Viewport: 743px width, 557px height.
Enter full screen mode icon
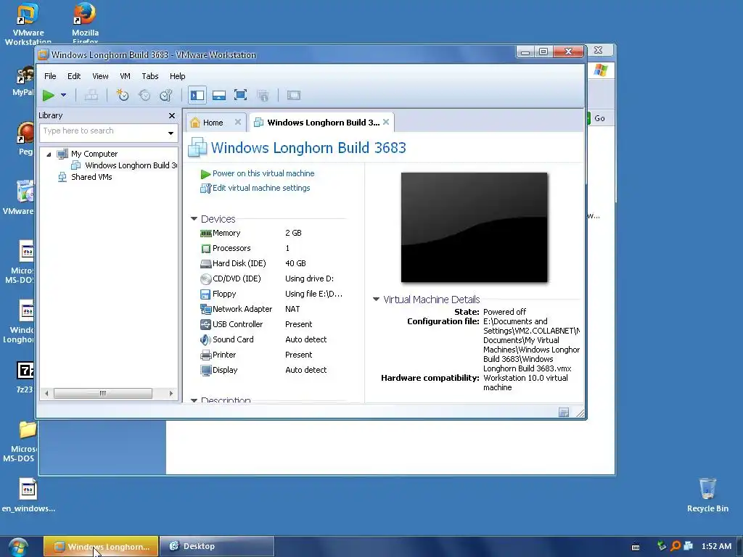click(241, 95)
